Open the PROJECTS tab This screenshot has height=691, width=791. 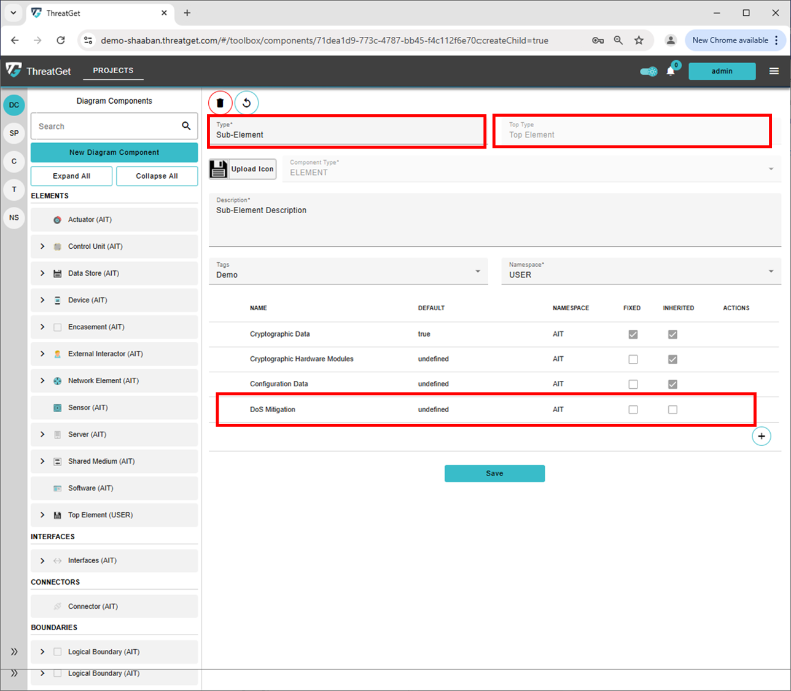[x=113, y=71]
